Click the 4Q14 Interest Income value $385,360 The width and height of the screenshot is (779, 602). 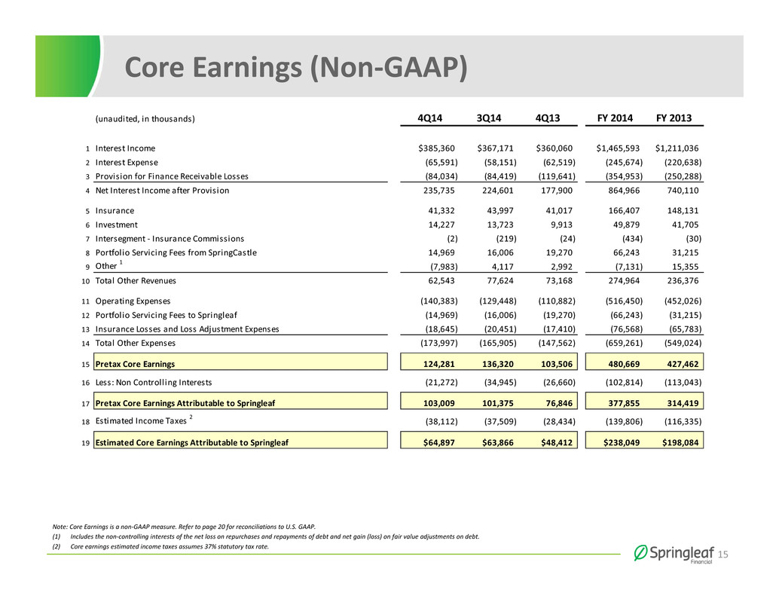437,148
